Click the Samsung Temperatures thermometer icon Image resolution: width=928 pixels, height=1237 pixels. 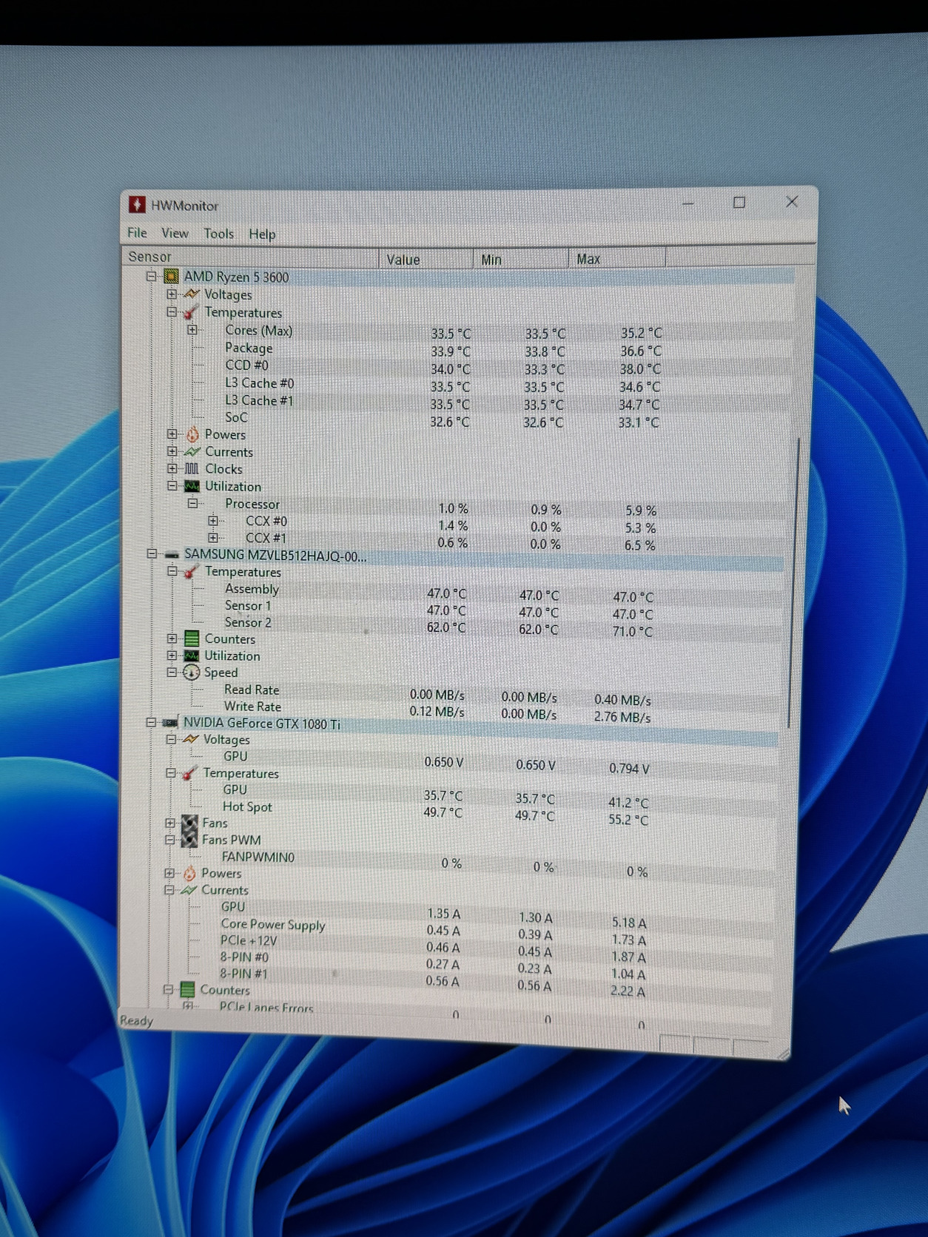(x=192, y=572)
